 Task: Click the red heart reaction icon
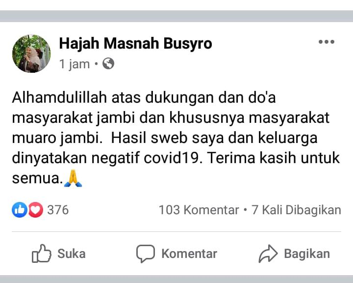pyautogui.click(x=35, y=210)
